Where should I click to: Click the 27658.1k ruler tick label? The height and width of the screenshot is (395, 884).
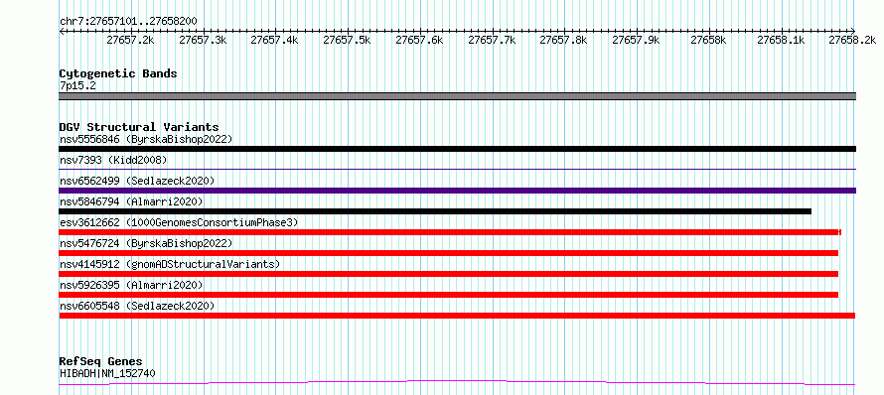(781, 40)
